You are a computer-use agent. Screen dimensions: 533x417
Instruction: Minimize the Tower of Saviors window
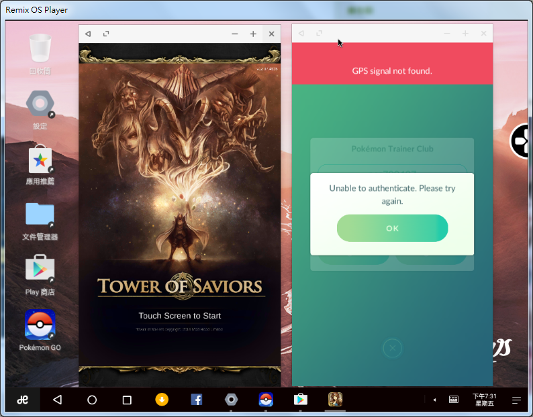coord(234,34)
